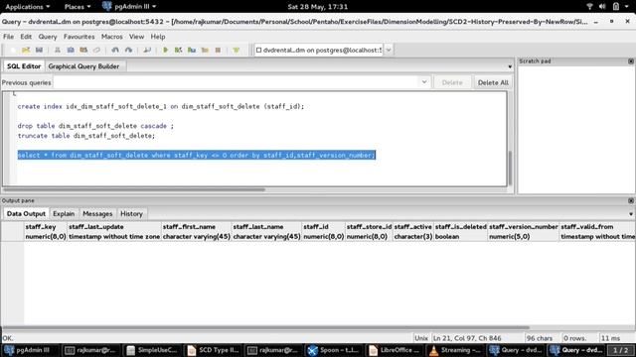Open the Favourites menu

(79, 37)
